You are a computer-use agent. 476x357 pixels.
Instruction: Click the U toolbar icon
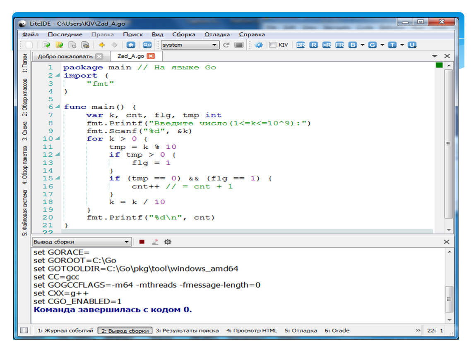point(412,45)
